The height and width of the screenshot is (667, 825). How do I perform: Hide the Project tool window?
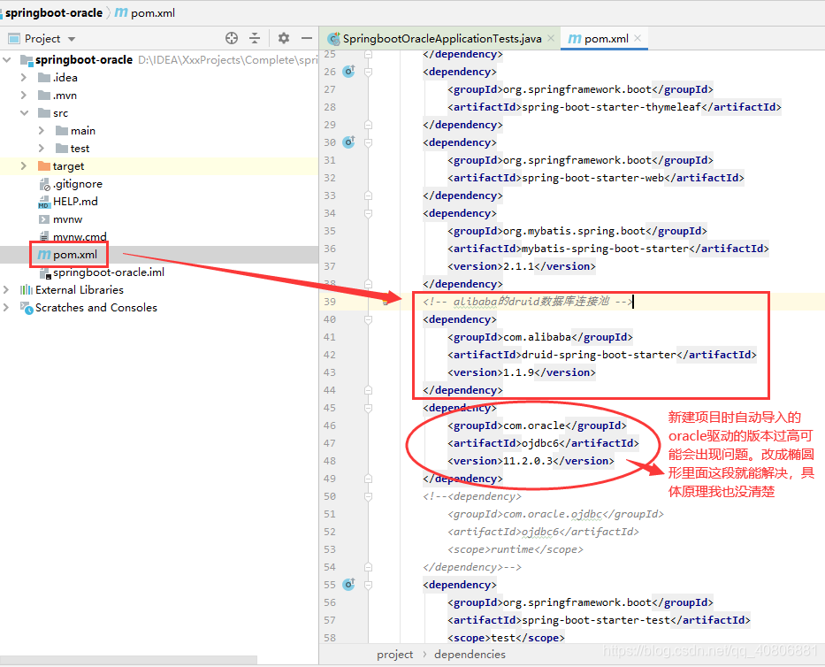click(x=307, y=38)
